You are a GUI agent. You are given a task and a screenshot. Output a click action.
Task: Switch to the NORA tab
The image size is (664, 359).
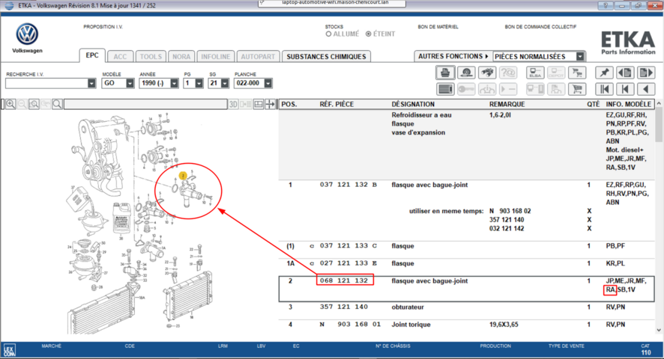coord(181,57)
